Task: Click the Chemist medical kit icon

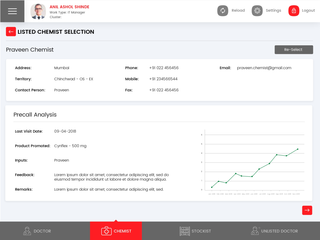Action: tap(107, 231)
